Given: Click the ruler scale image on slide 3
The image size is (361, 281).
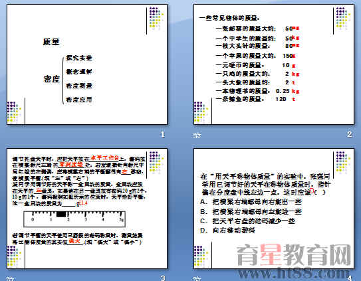Looking at the screenshot, I should 74,219.
